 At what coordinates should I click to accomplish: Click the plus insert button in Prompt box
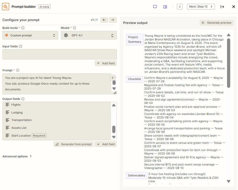tap(113, 78)
